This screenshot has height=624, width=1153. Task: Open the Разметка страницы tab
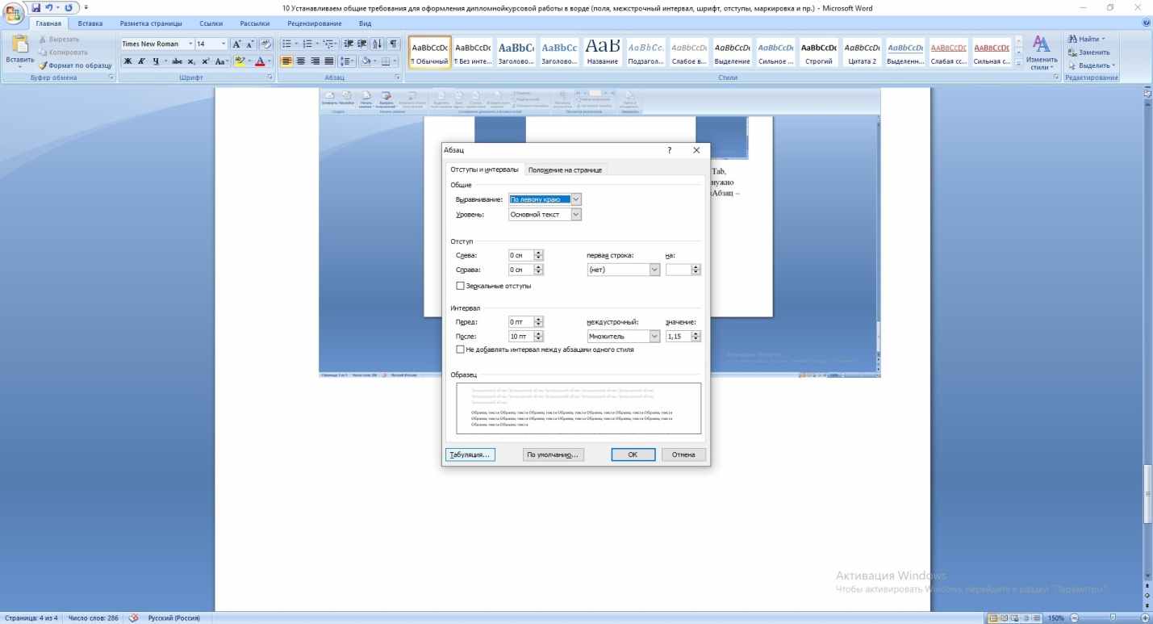(x=150, y=23)
